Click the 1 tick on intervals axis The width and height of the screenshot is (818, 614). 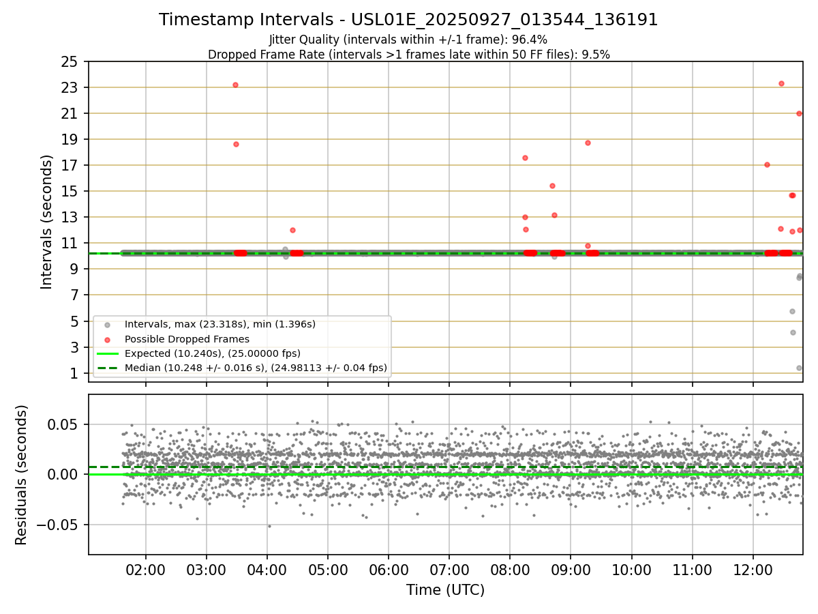(73, 373)
